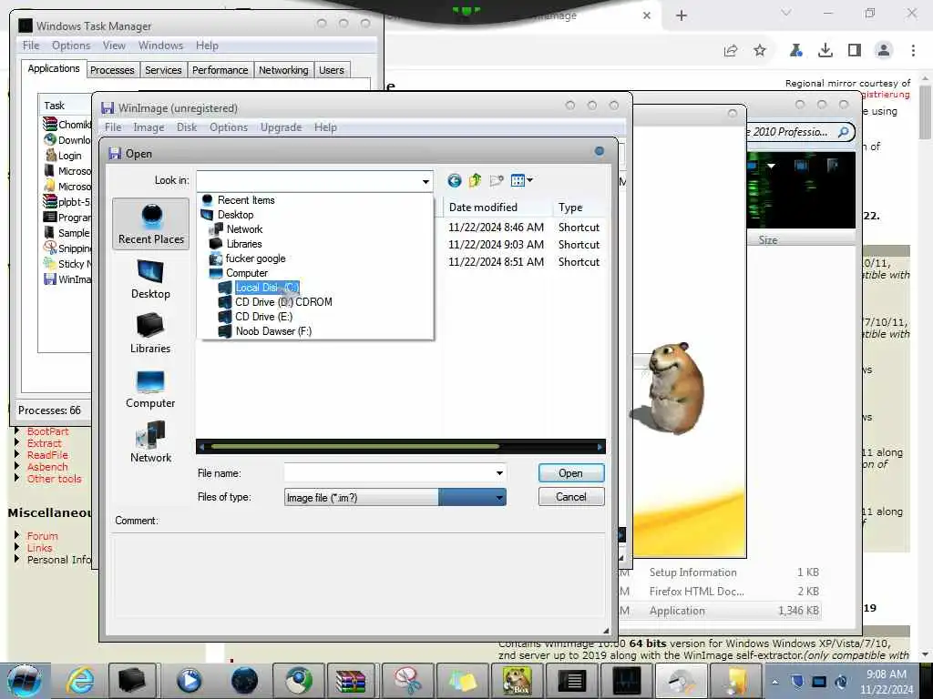Select Network in the places sidebar
This screenshot has height=699, width=933.
[150, 443]
